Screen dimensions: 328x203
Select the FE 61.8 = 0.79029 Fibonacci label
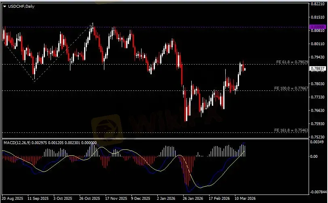(292, 62)
